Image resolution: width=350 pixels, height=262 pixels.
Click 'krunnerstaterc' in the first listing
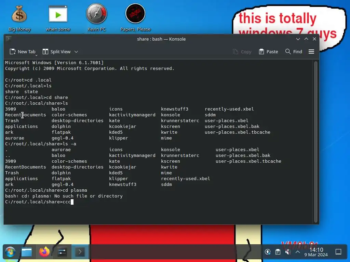click(180, 121)
